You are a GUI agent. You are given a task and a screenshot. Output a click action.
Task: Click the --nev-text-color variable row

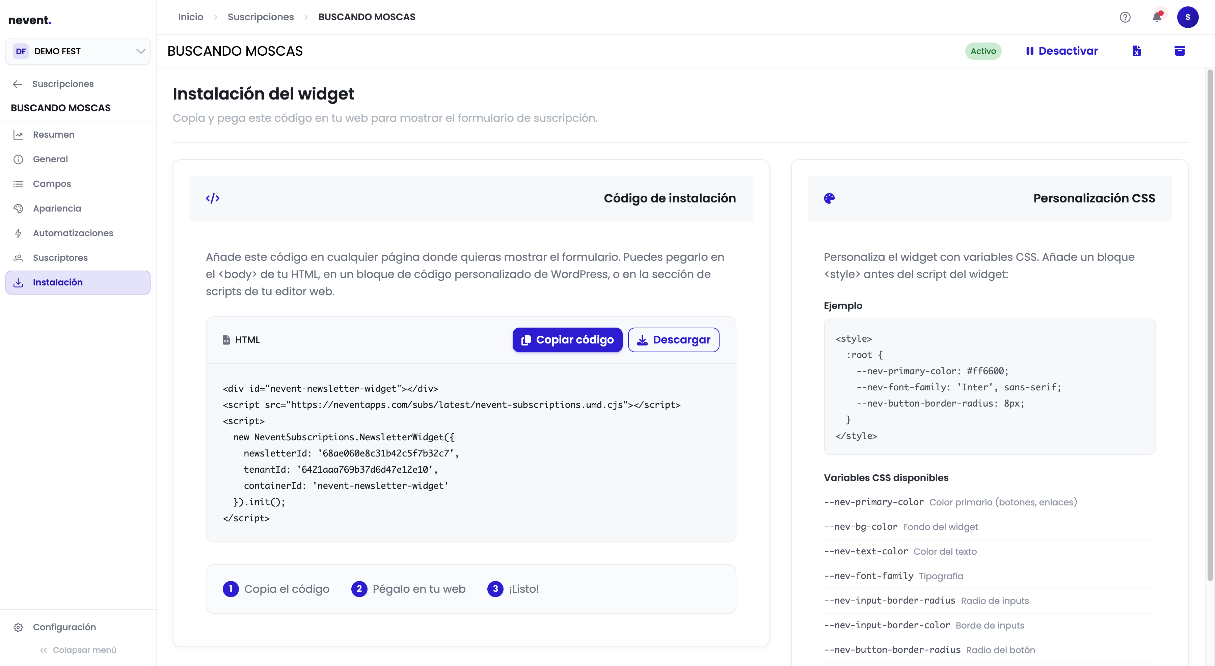click(990, 552)
